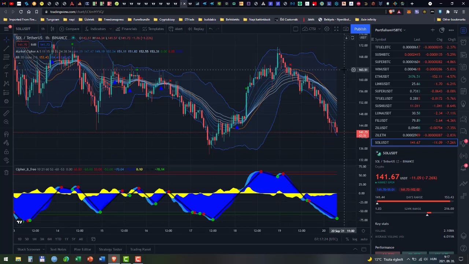Select the text annotation tool
This screenshot has width=469, height=264.
(x=6, y=75)
